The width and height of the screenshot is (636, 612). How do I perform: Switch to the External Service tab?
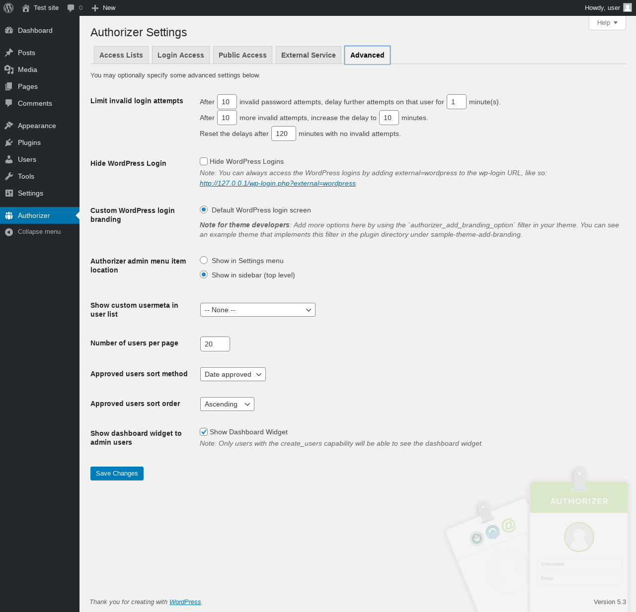[309, 55]
